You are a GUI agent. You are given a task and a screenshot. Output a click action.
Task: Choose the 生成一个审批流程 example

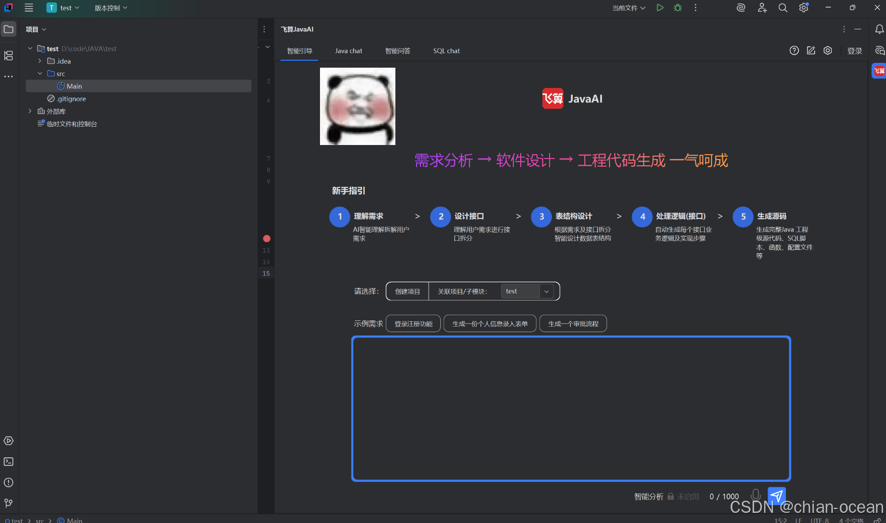point(573,324)
